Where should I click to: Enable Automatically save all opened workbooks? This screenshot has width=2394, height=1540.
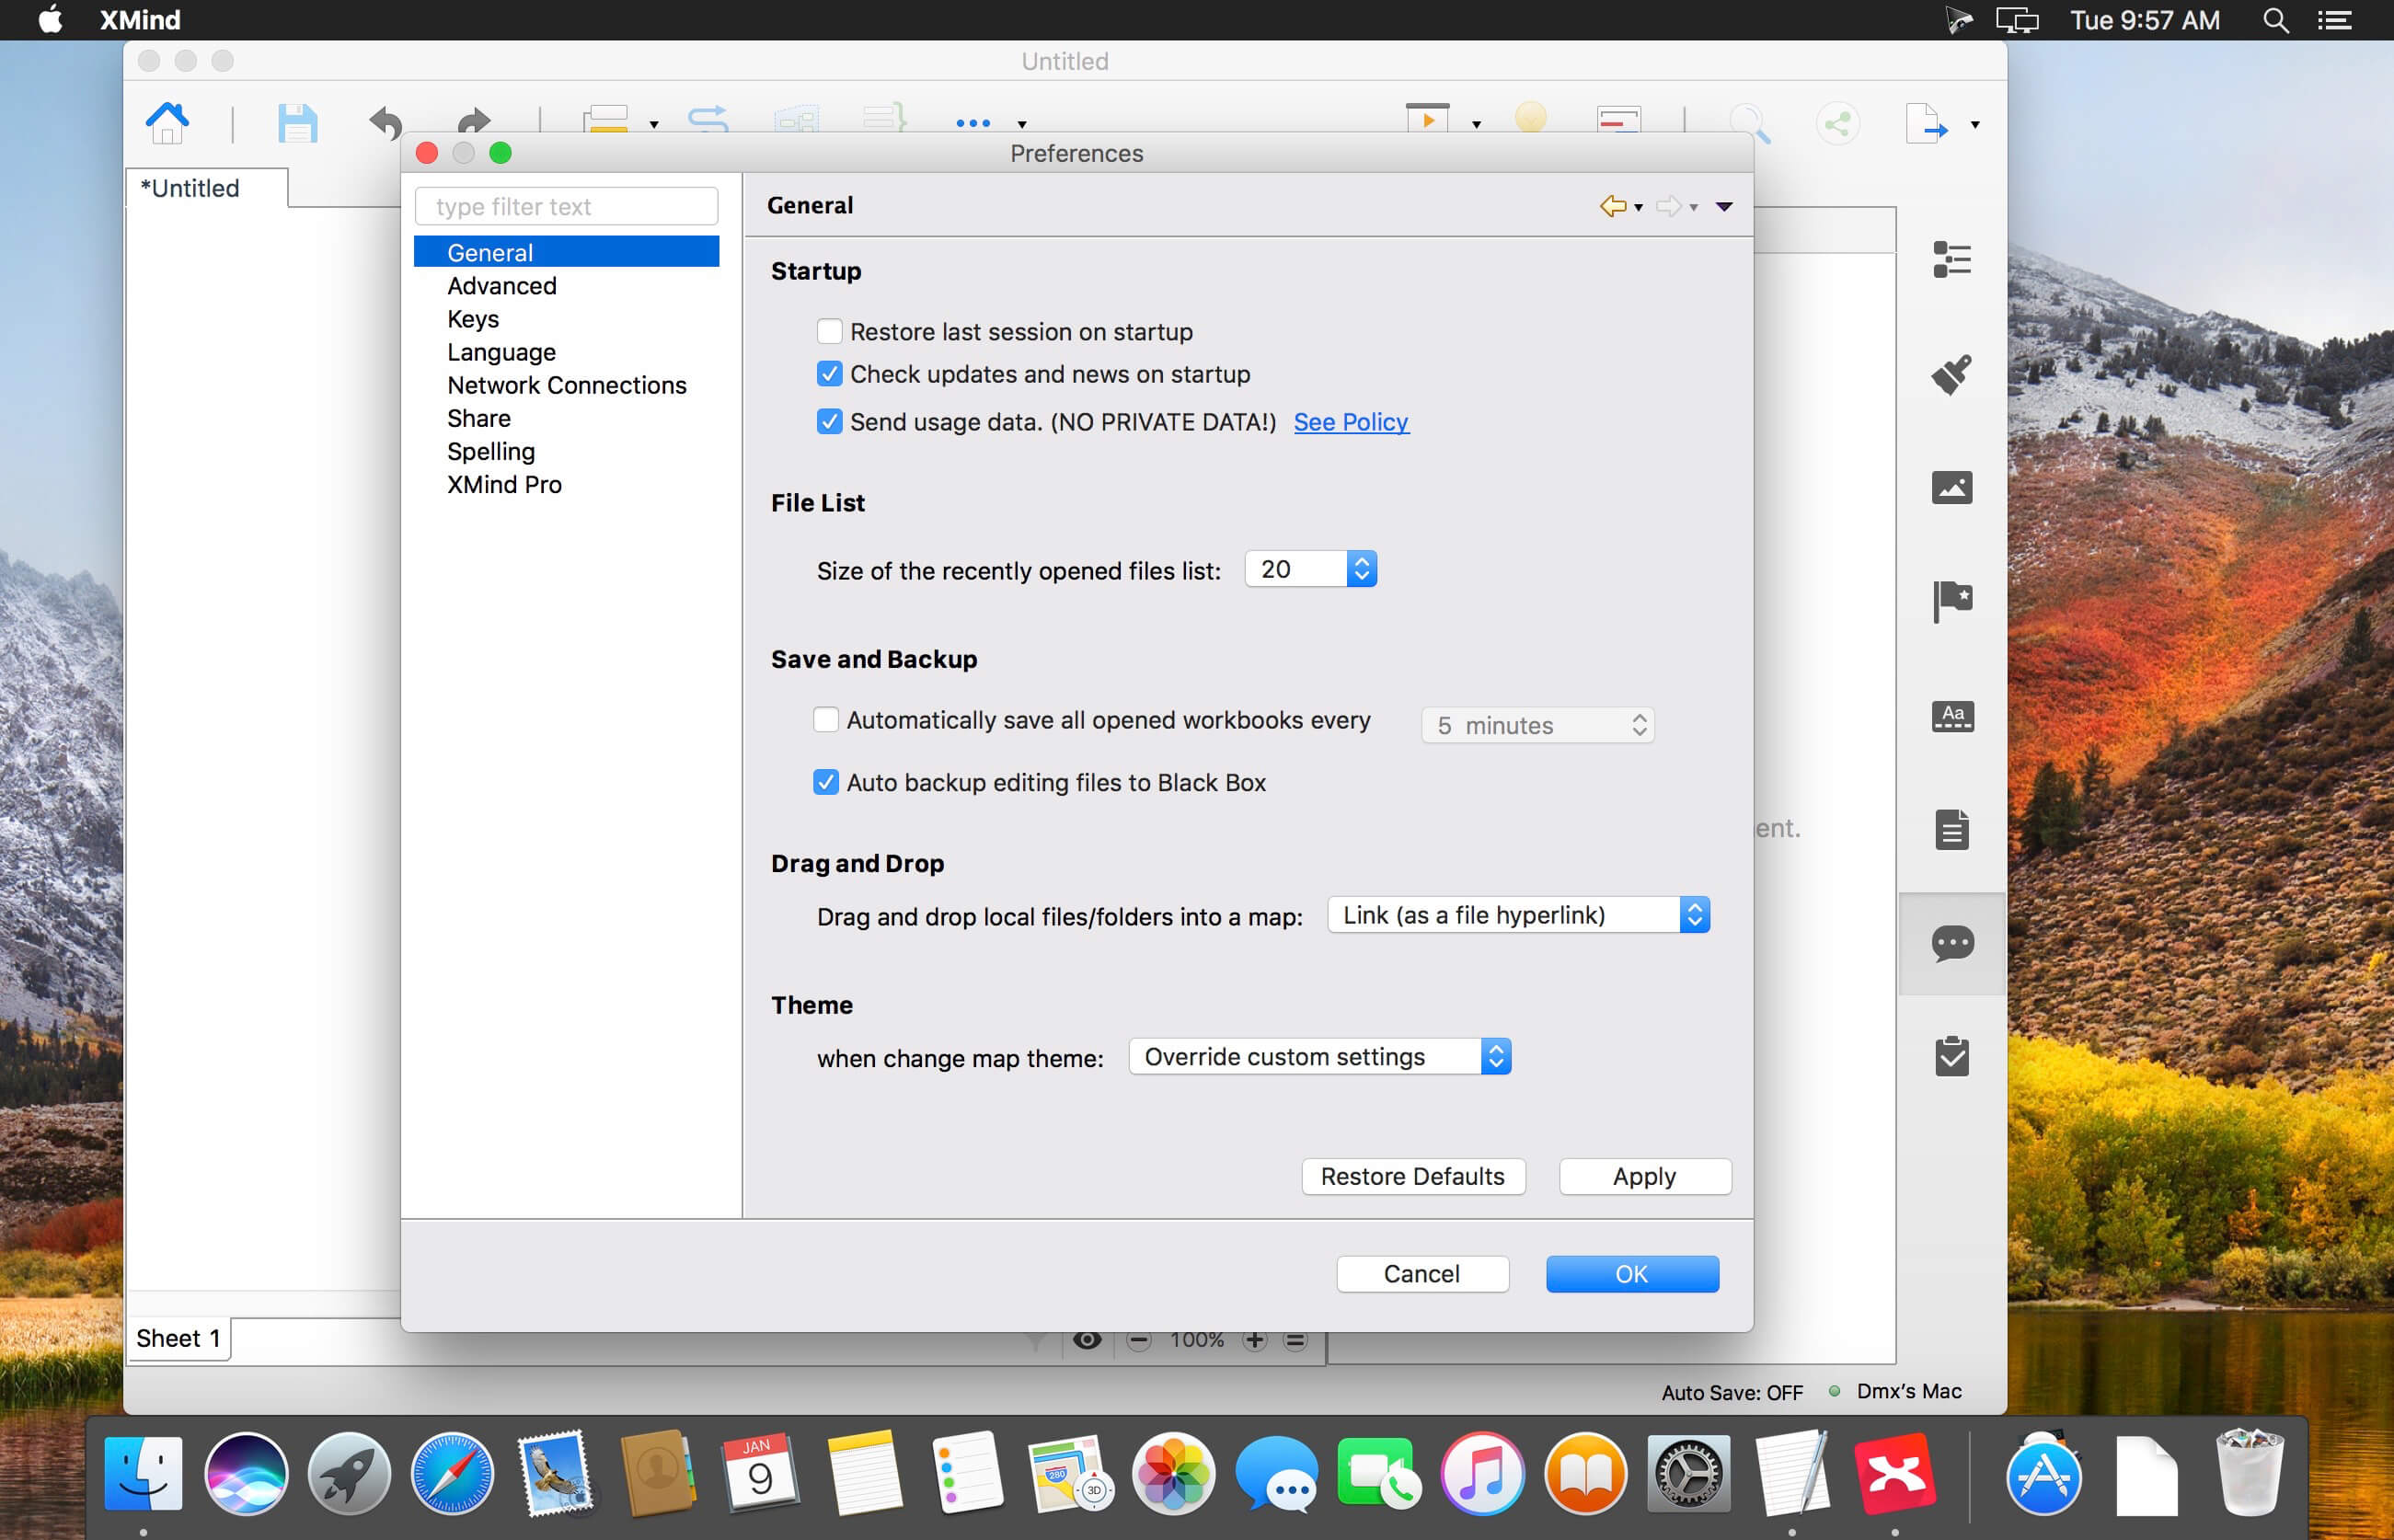pyautogui.click(x=825, y=720)
